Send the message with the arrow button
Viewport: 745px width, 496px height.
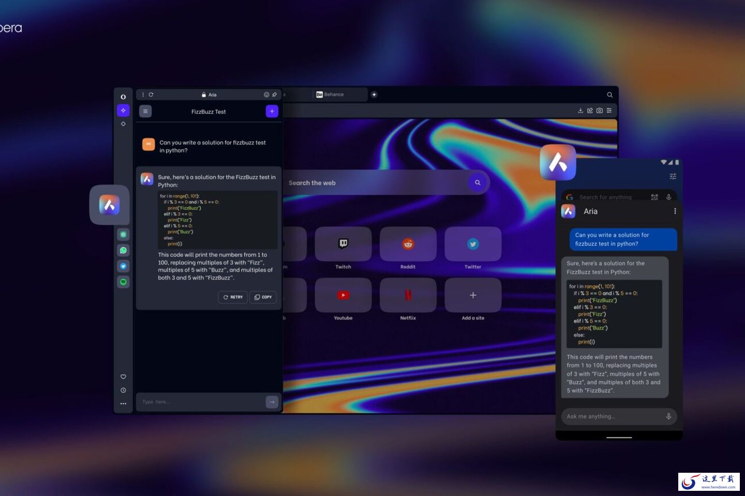point(272,402)
